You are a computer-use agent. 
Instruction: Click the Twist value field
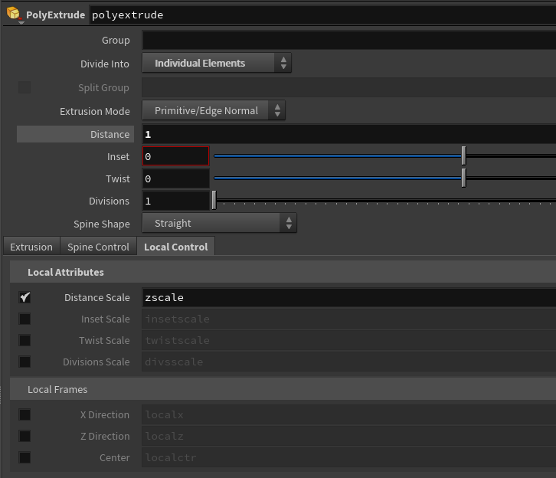pos(176,178)
